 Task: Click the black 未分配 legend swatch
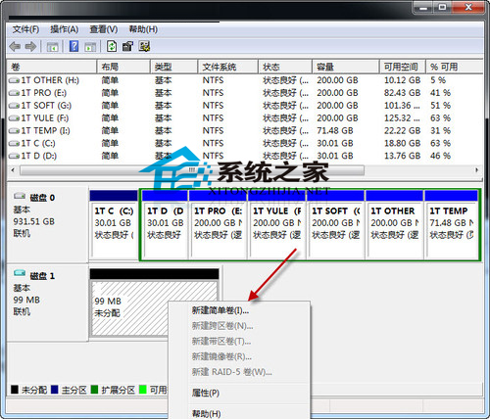point(14,390)
